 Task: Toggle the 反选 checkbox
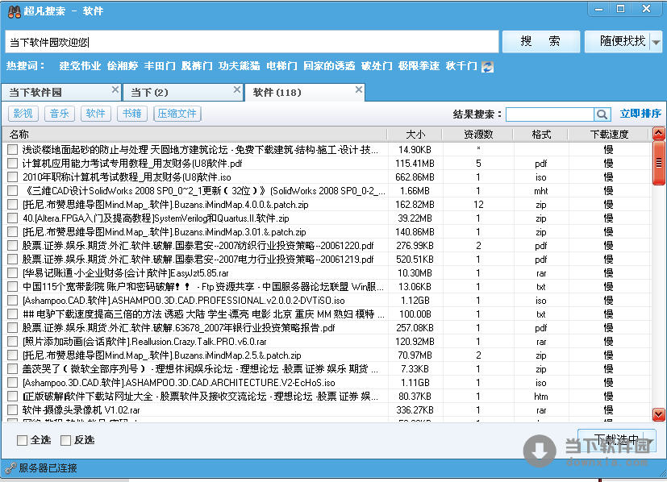pos(65,440)
